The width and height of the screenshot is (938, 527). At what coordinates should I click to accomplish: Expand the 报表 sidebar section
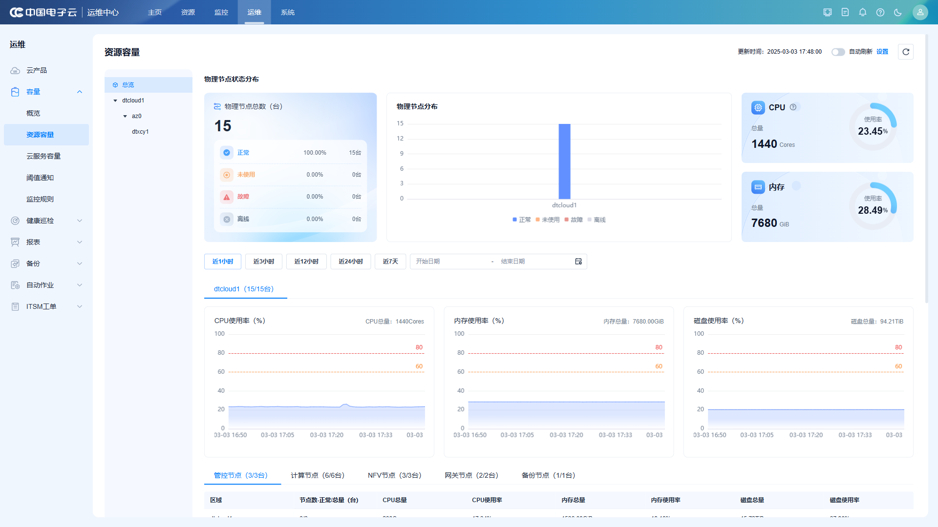pos(80,242)
